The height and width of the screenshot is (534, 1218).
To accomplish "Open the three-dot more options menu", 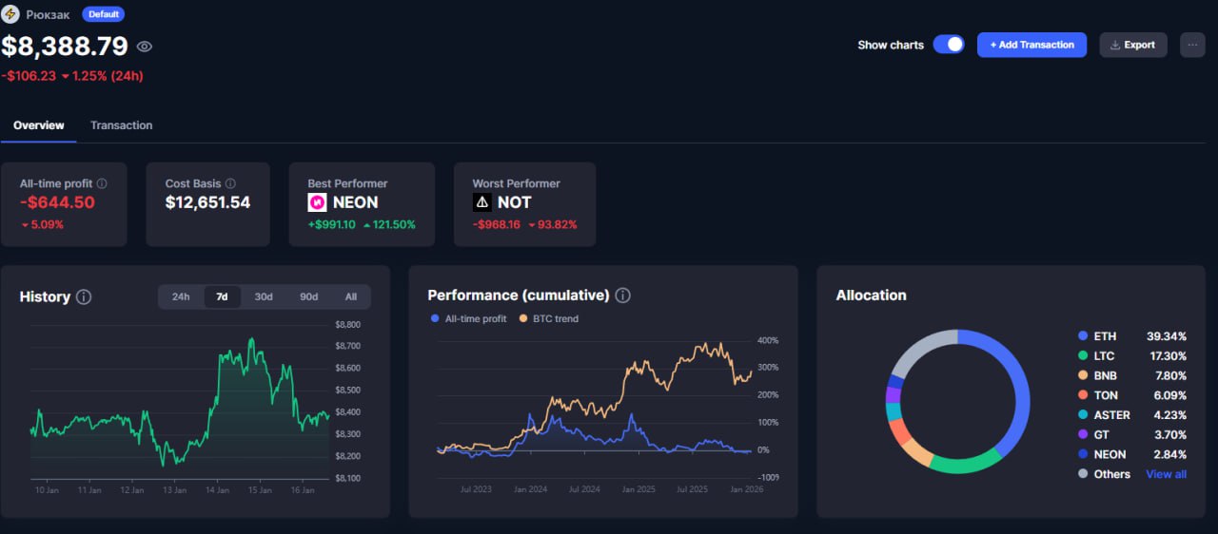I will (x=1192, y=45).
